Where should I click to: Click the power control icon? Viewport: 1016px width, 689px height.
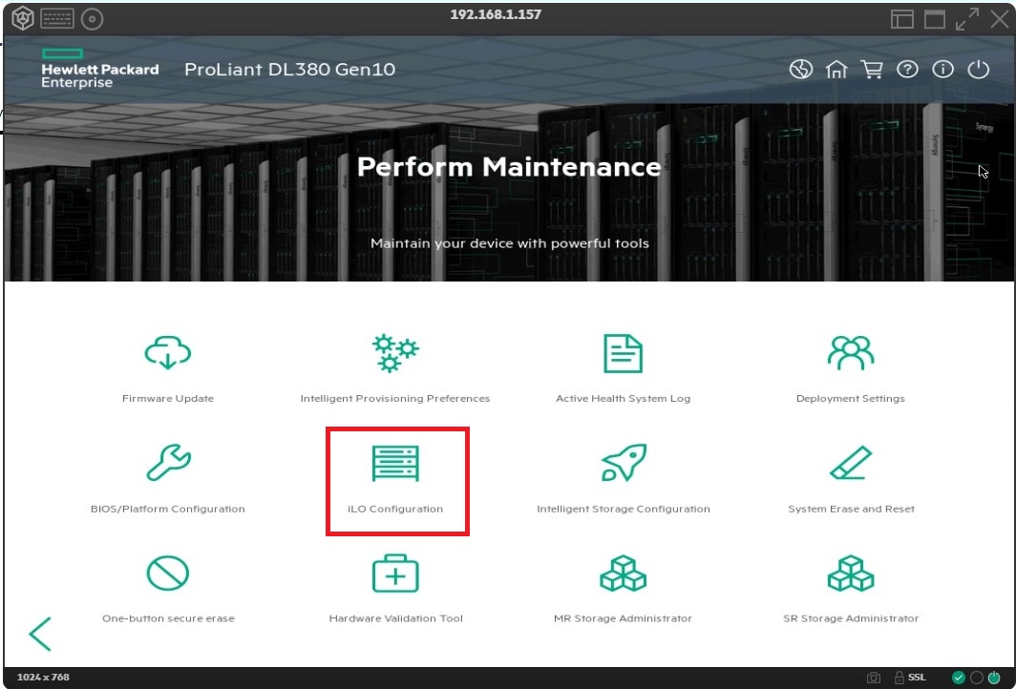point(978,69)
